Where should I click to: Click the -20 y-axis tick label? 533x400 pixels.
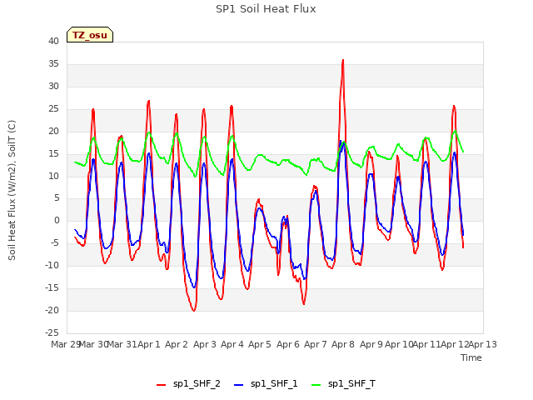(52, 310)
